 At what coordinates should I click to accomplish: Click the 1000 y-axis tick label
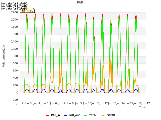[x=15, y=56]
